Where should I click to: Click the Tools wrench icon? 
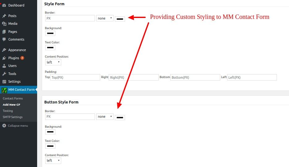pyautogui.click(x=4, y=74)
